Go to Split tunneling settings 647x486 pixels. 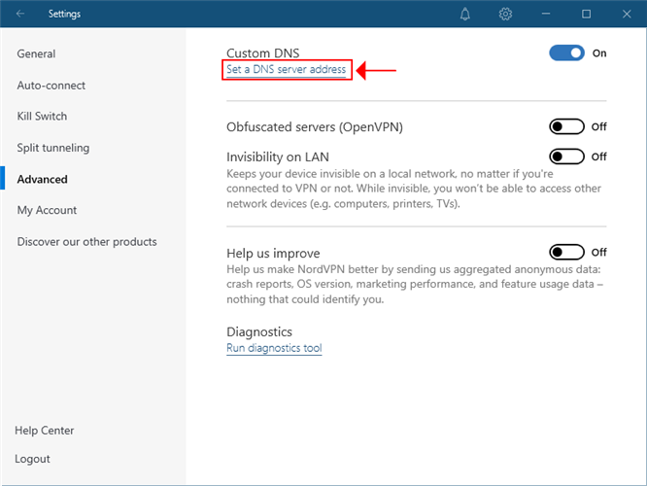click(52, 148)
